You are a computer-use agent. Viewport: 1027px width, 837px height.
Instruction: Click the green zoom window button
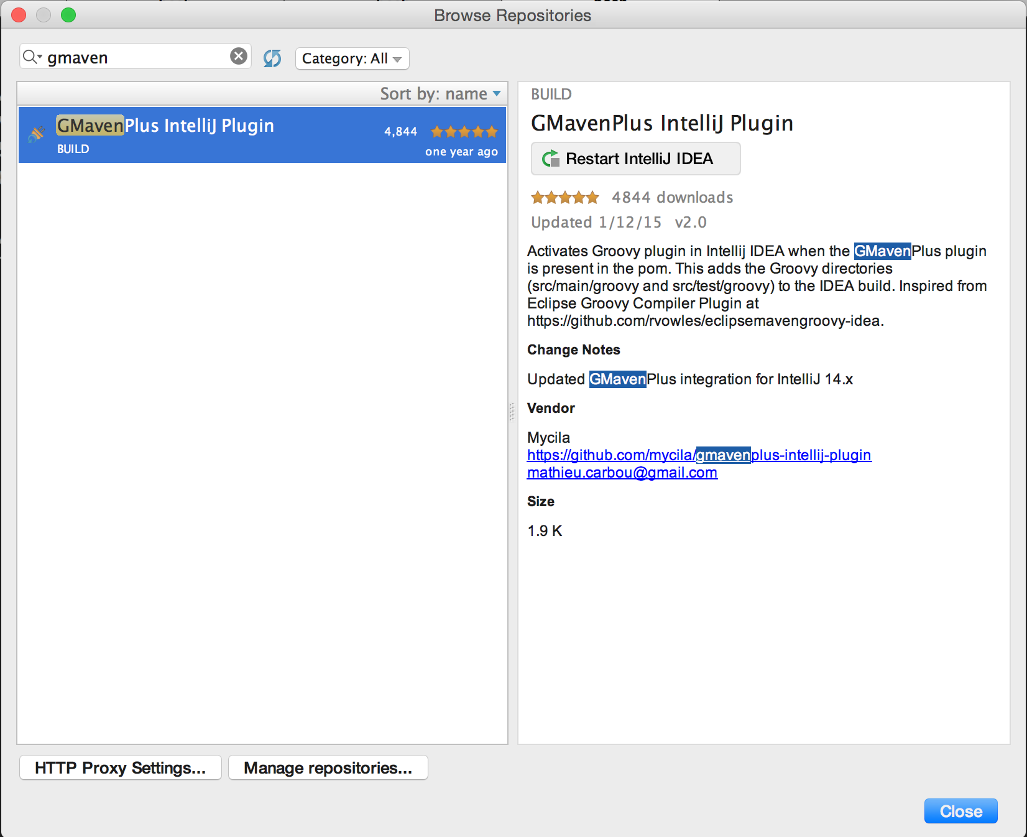click(68, 15)
